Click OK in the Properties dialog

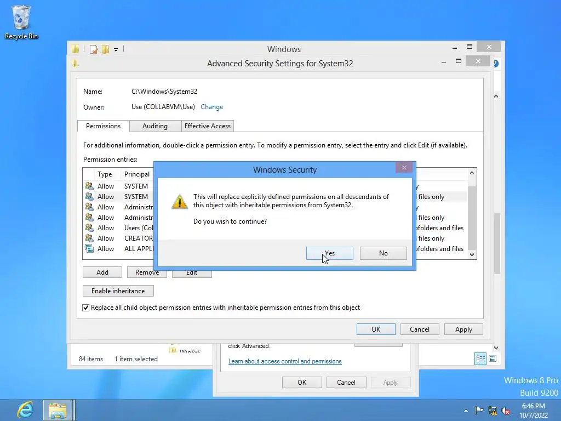[302, 382]
